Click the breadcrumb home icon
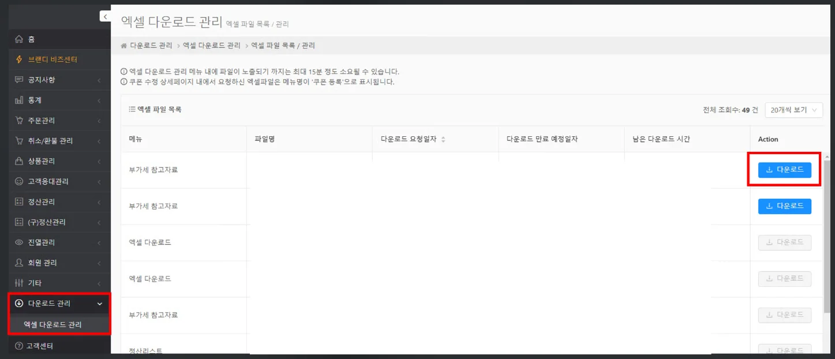Image resolution: width=835 pixels, height=359 pixels. tap(123, 46)
